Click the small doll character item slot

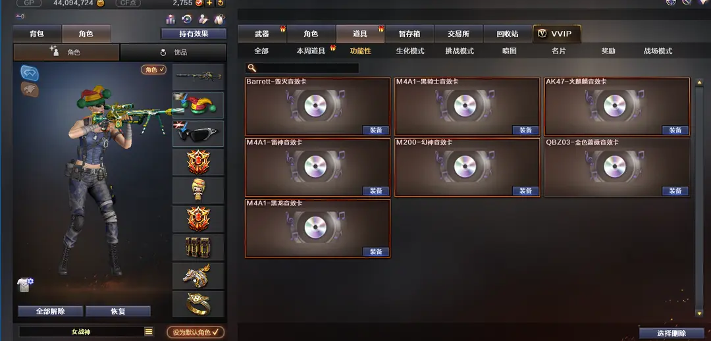point(199,190)
